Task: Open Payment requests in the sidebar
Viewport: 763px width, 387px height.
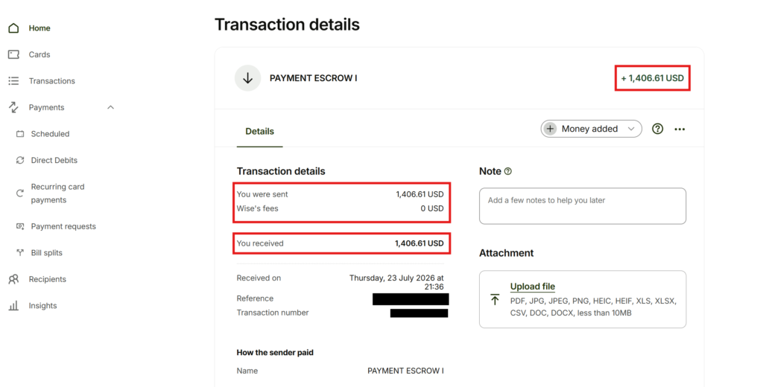Action: coord(63,226)
